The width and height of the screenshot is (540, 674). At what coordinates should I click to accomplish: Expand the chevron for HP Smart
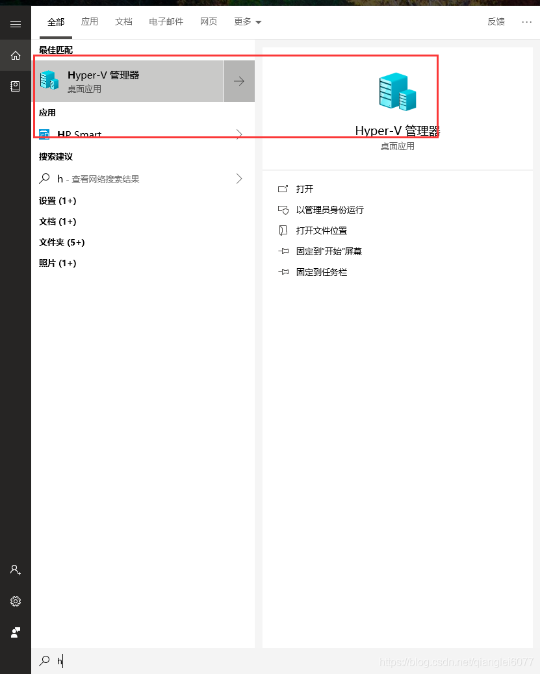(x=239, y=134)
